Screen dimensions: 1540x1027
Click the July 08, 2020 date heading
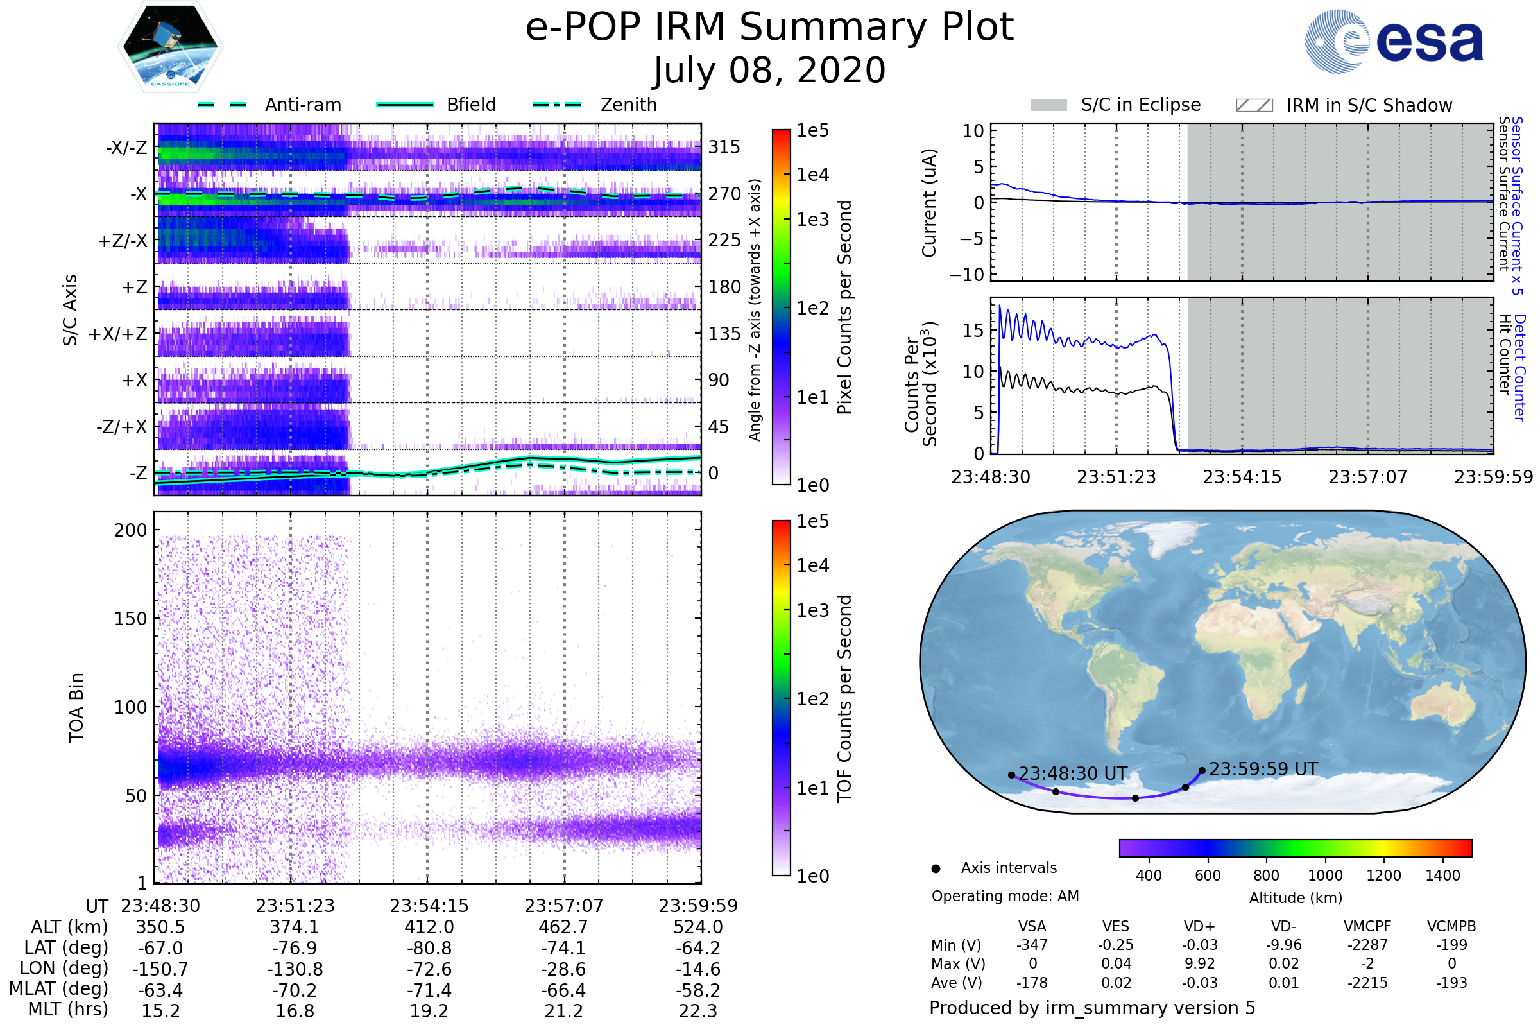tap(769, 71)
